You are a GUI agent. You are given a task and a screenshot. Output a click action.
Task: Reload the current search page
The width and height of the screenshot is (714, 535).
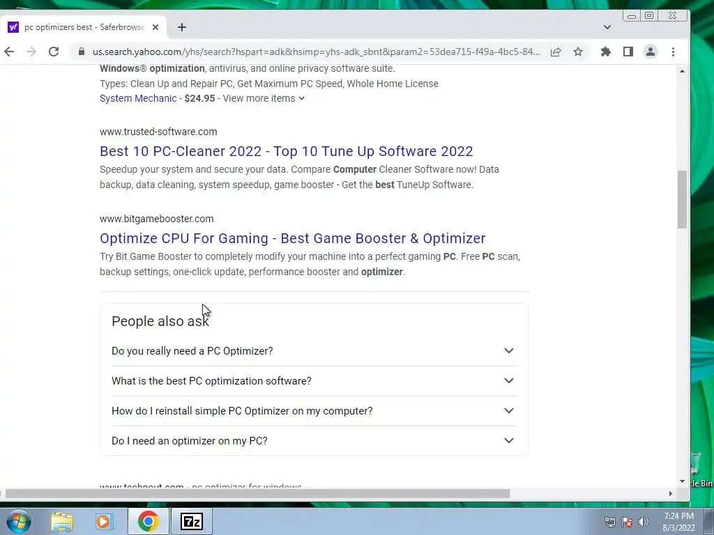pyautogui.click(x=54, y=52)
